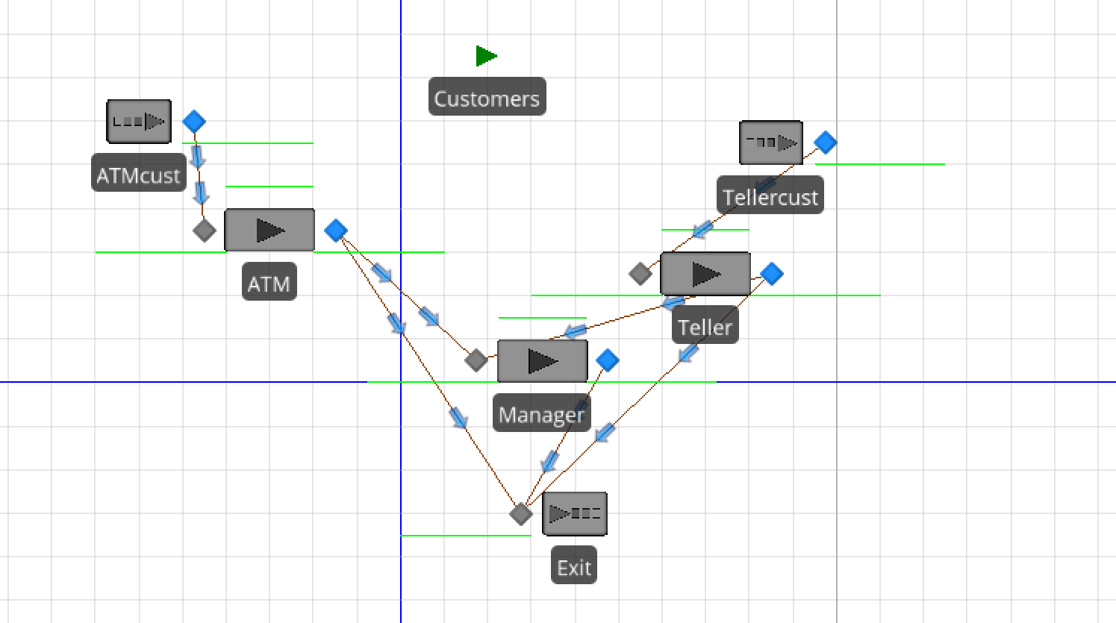This screenshot has width=1116, height=623.
Task: Select the gray input node before Manager
Action: (476, 360)
